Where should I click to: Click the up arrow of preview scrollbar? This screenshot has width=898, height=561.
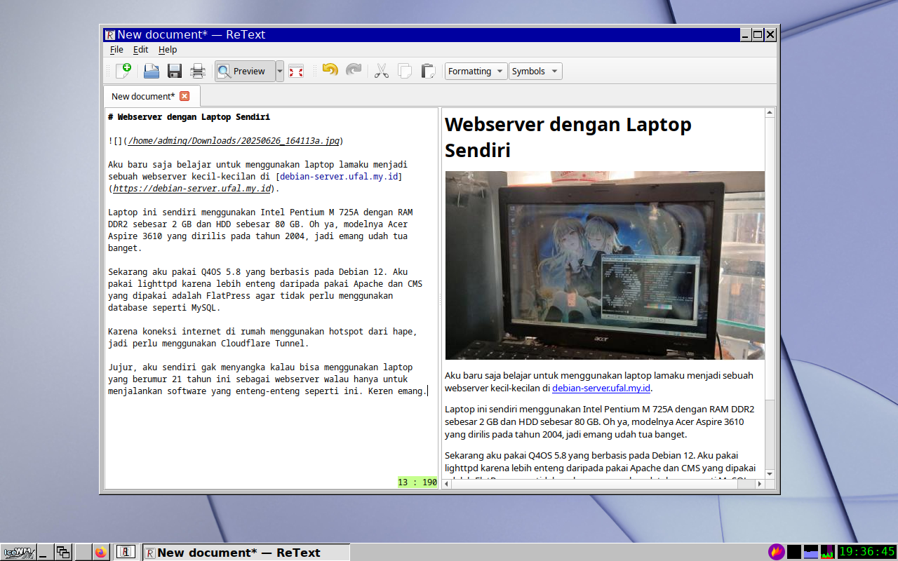[770, 113]
